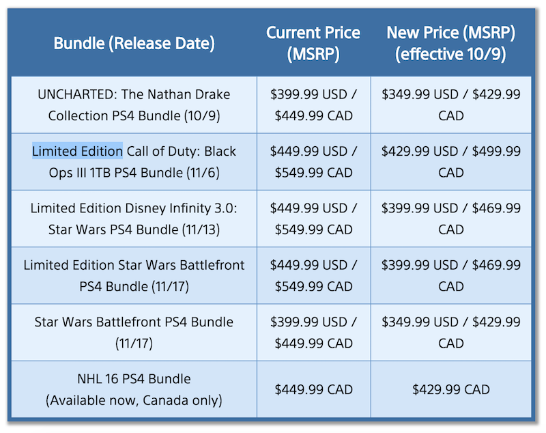Select the Disney Infinity 3.0 bundle name cell
Image resolution: width=546 pixels, height=433 pixels.
pos(134,219)
